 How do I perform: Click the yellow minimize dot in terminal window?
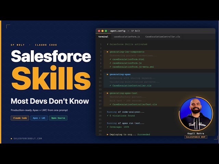(103, 31)
